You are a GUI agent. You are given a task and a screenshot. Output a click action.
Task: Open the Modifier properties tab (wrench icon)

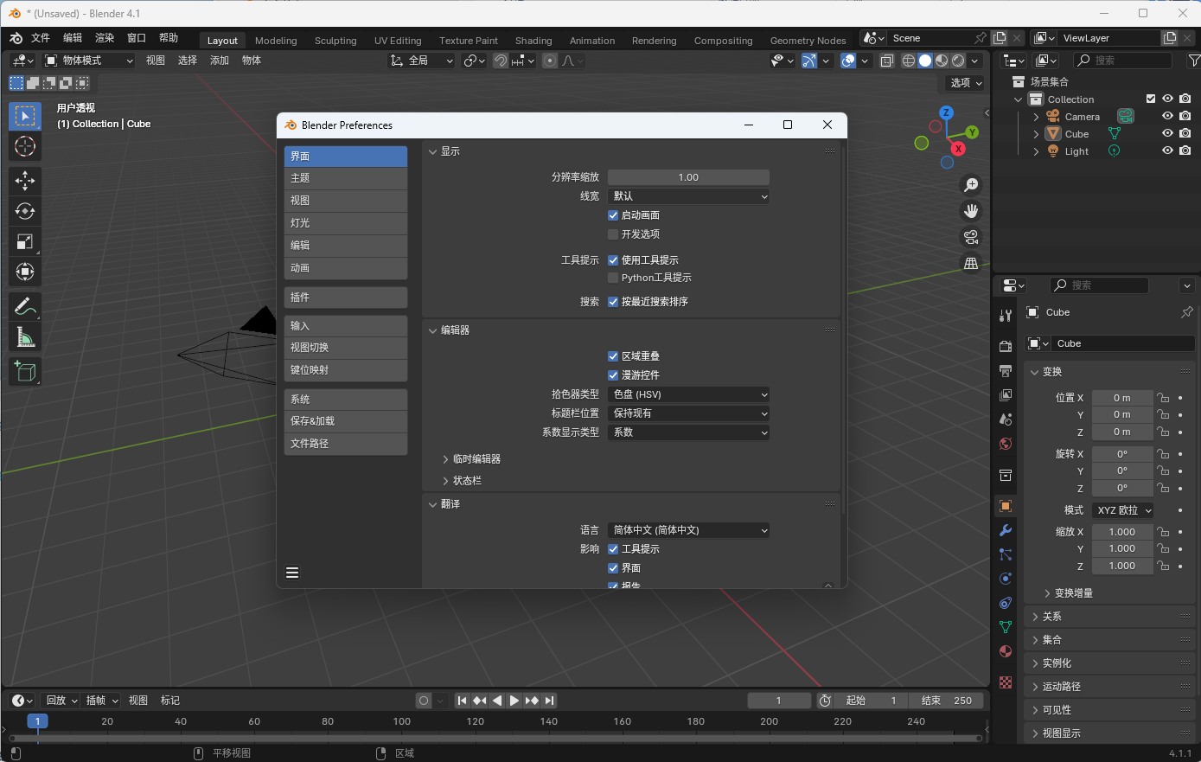[x=1005, y=530]
